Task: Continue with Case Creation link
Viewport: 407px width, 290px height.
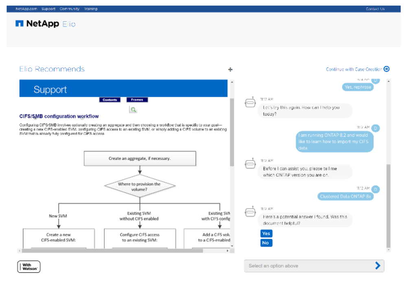Action: point(354,69)
